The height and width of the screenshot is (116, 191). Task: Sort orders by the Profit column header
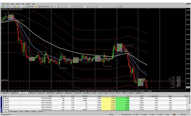click(x=180, y=96)
